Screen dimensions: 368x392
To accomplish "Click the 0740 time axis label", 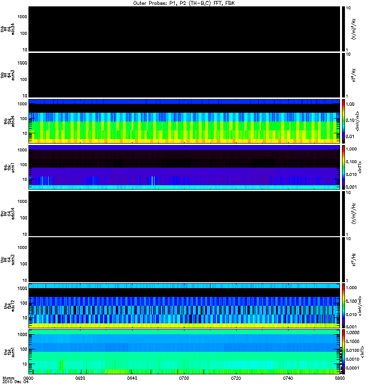I will [288, 378].
